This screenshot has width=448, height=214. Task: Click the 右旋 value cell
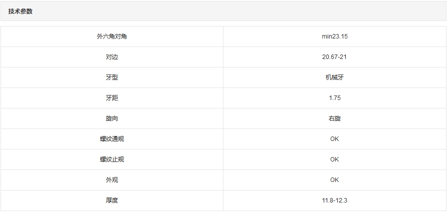coord(334,118)
